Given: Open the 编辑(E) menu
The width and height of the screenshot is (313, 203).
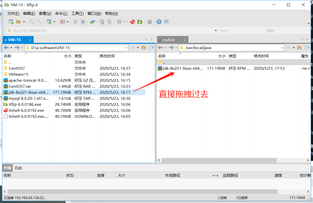Looking at the screenshot, I should tap(29, 14).
